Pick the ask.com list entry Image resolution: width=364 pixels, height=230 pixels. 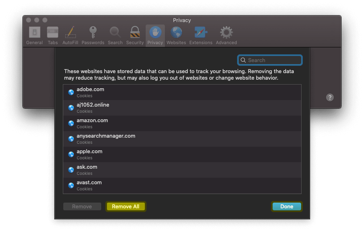(x=182, y=170)
